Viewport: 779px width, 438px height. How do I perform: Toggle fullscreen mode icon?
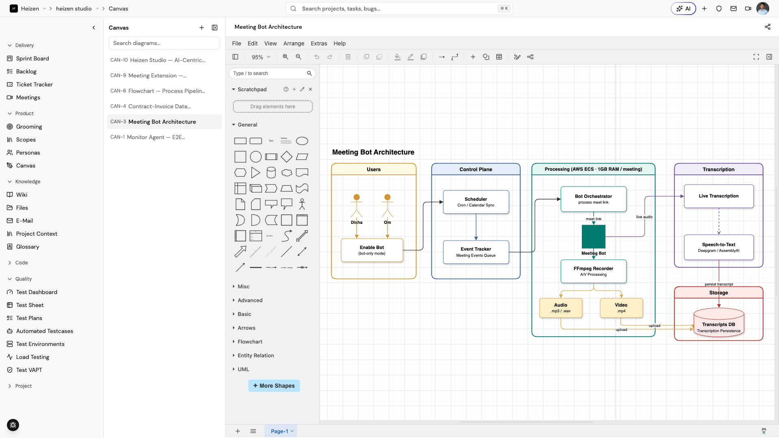pos(756,57)
